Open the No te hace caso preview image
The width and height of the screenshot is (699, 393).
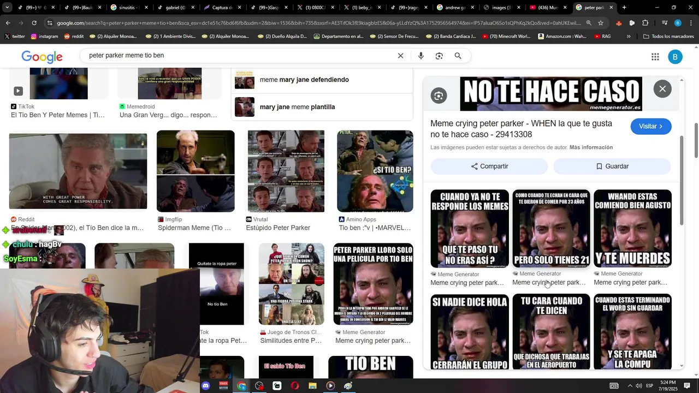point(551,94)
